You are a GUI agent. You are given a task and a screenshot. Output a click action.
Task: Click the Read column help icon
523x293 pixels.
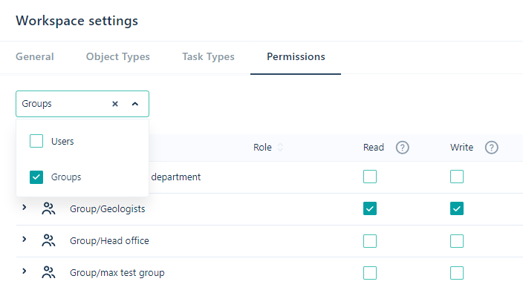(x=402, y=148)
